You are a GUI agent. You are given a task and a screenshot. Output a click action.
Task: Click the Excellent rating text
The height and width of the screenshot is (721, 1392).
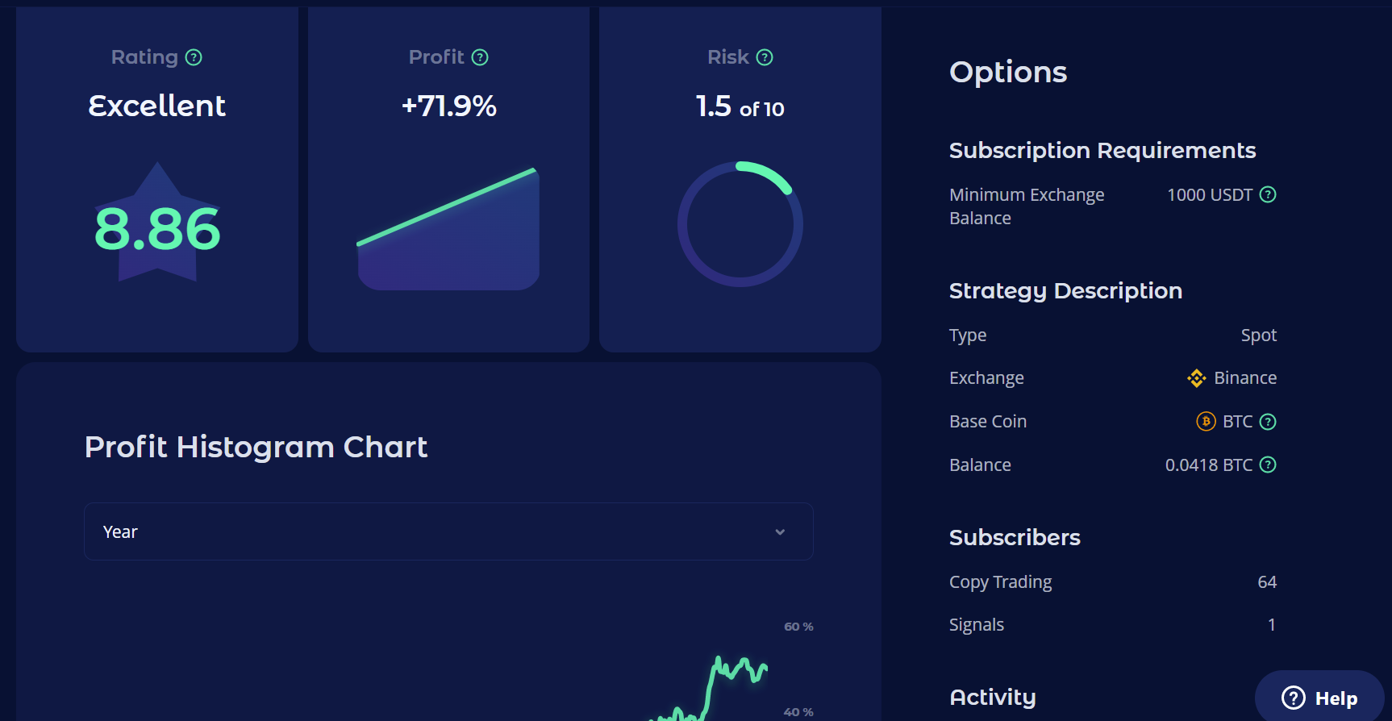pyautogui.click(x=157, y=106)
